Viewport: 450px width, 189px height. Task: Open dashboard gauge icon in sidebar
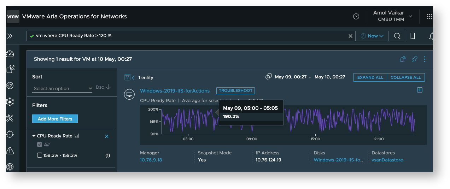[10, 54]
